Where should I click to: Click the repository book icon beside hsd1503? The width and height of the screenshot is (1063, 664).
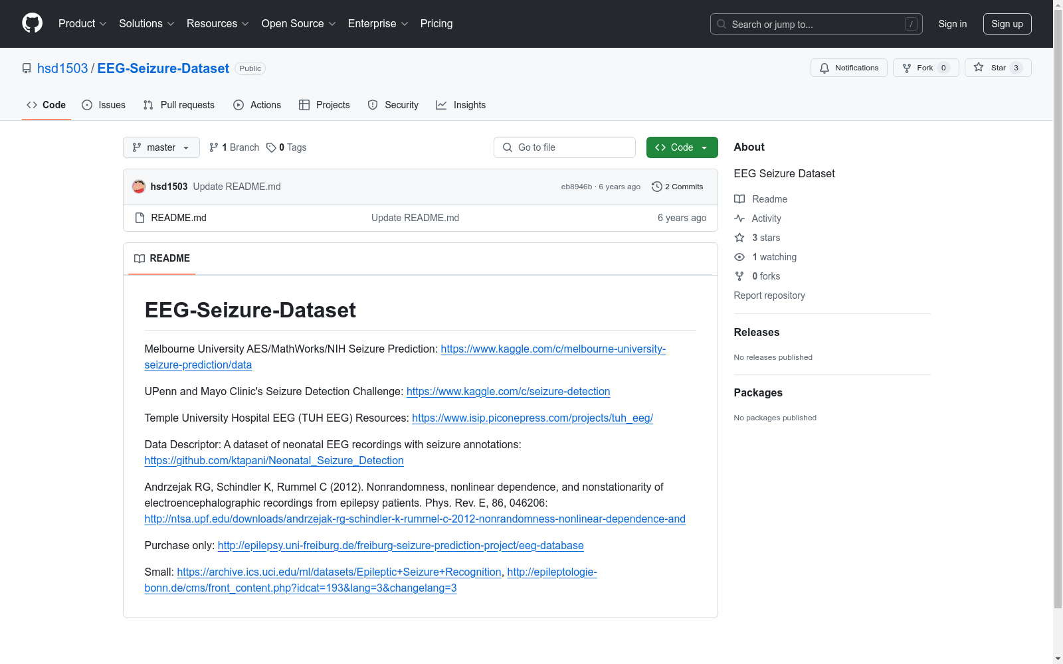(27, 68)
